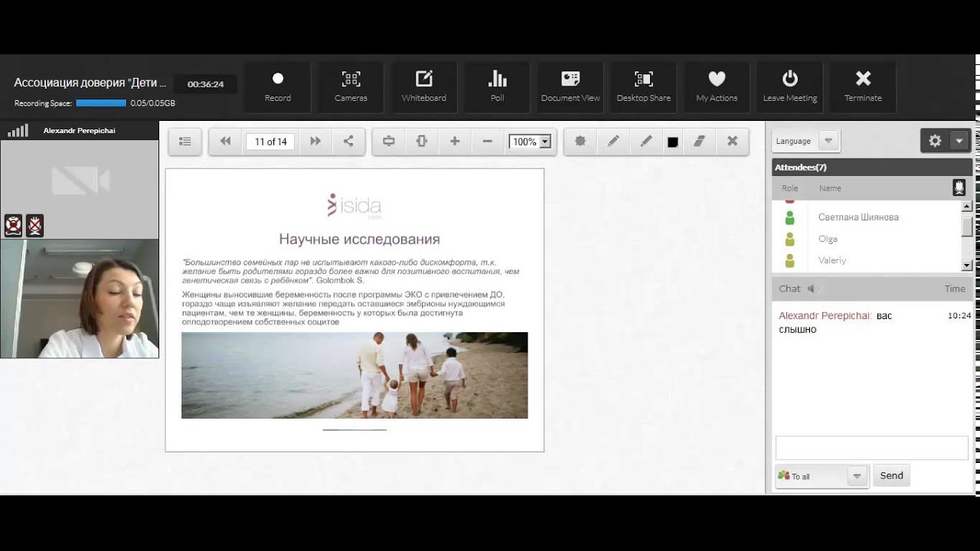Screen dimensions: 980x551
Task: Click the Attendees(7) panel header
Action: tap(872, 167)
